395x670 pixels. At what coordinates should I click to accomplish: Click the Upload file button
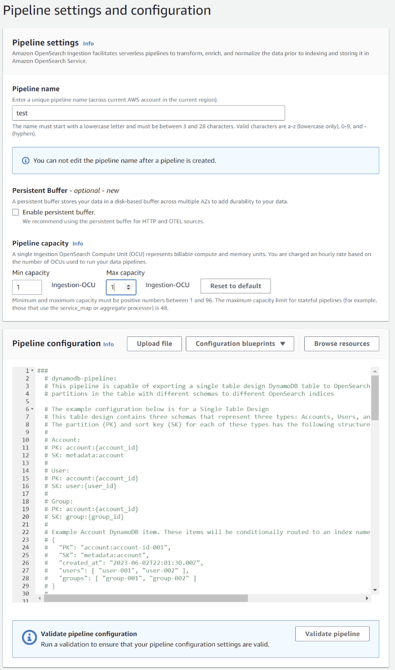154,344
